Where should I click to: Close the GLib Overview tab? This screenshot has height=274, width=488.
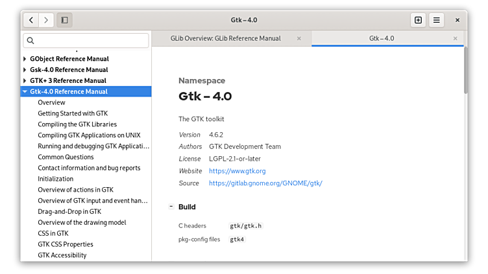tap(299, 38)
